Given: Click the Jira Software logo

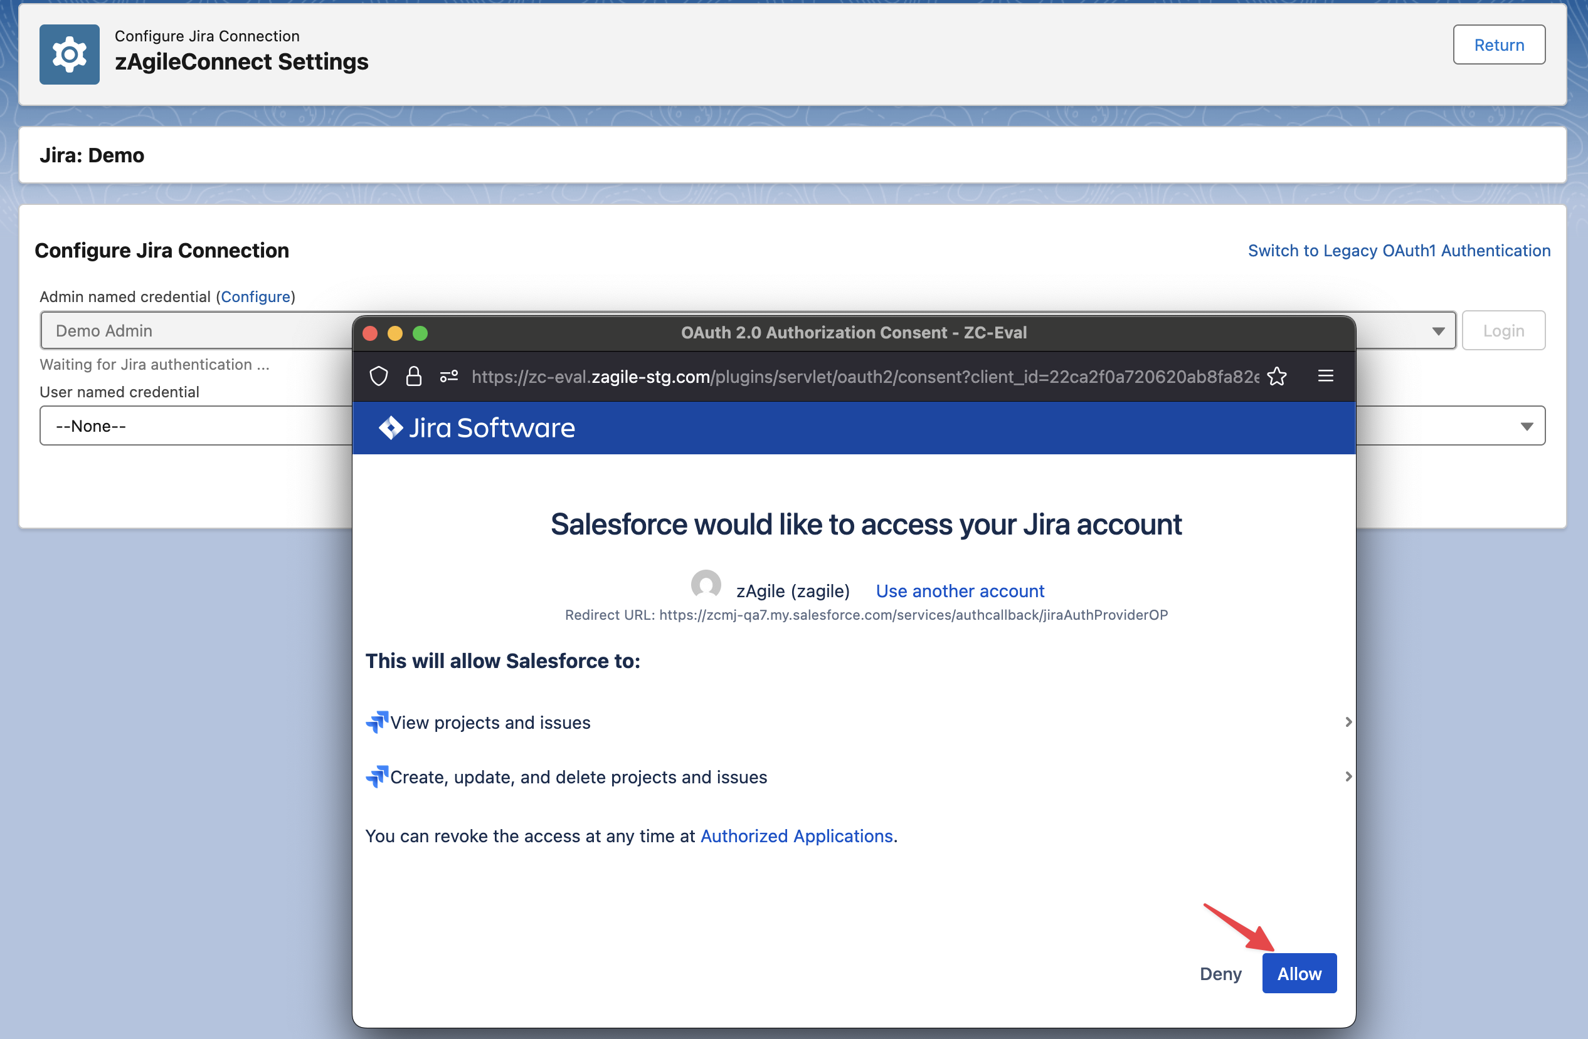Looking at the screenshot, I should point(477,427).
